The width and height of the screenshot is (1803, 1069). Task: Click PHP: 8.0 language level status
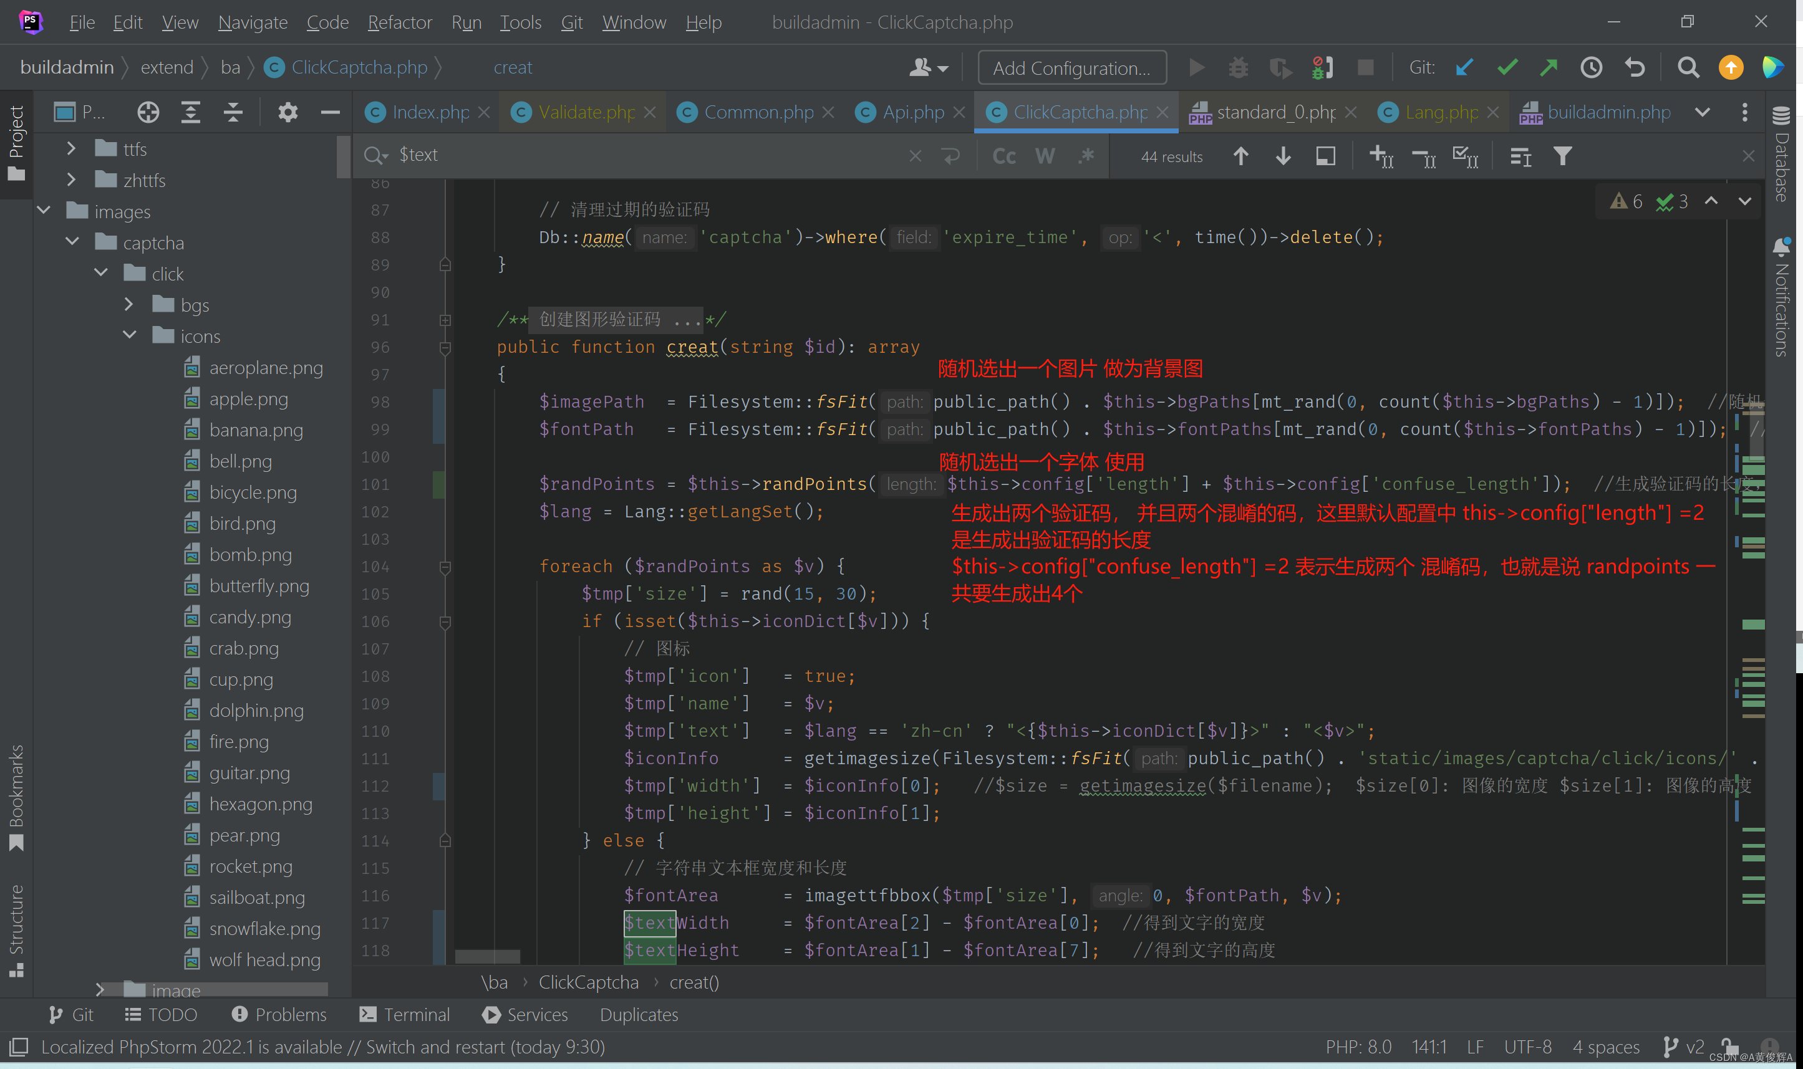1358,1047
